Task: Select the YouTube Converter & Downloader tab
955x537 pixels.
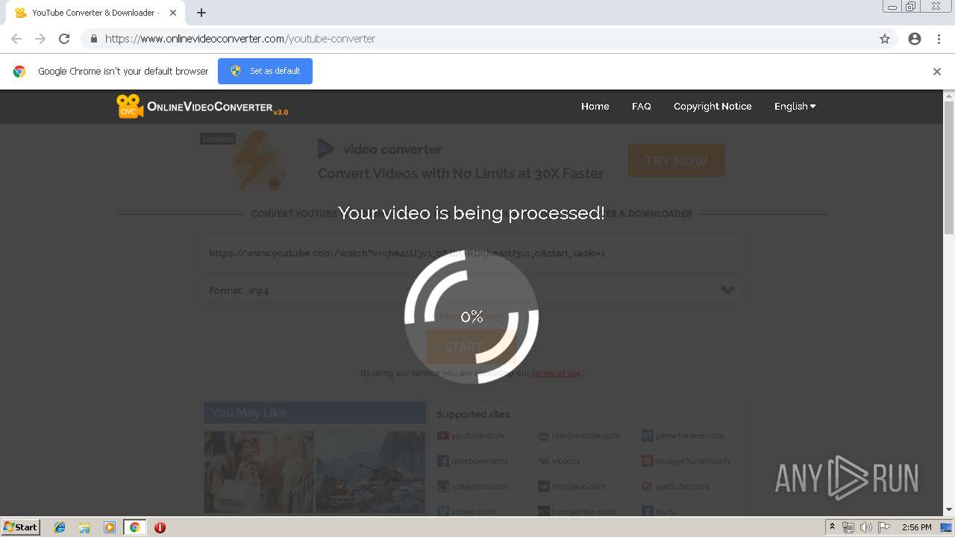Action: (x=95, y=13)
